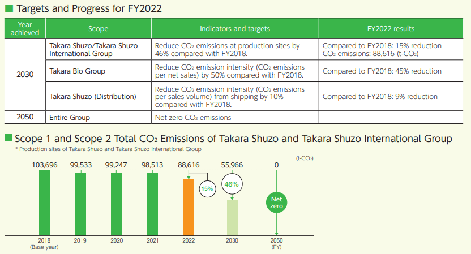This screenshot has height=254, width=471.
Task: Click the 2022 axis label
Action: point(189,240)
